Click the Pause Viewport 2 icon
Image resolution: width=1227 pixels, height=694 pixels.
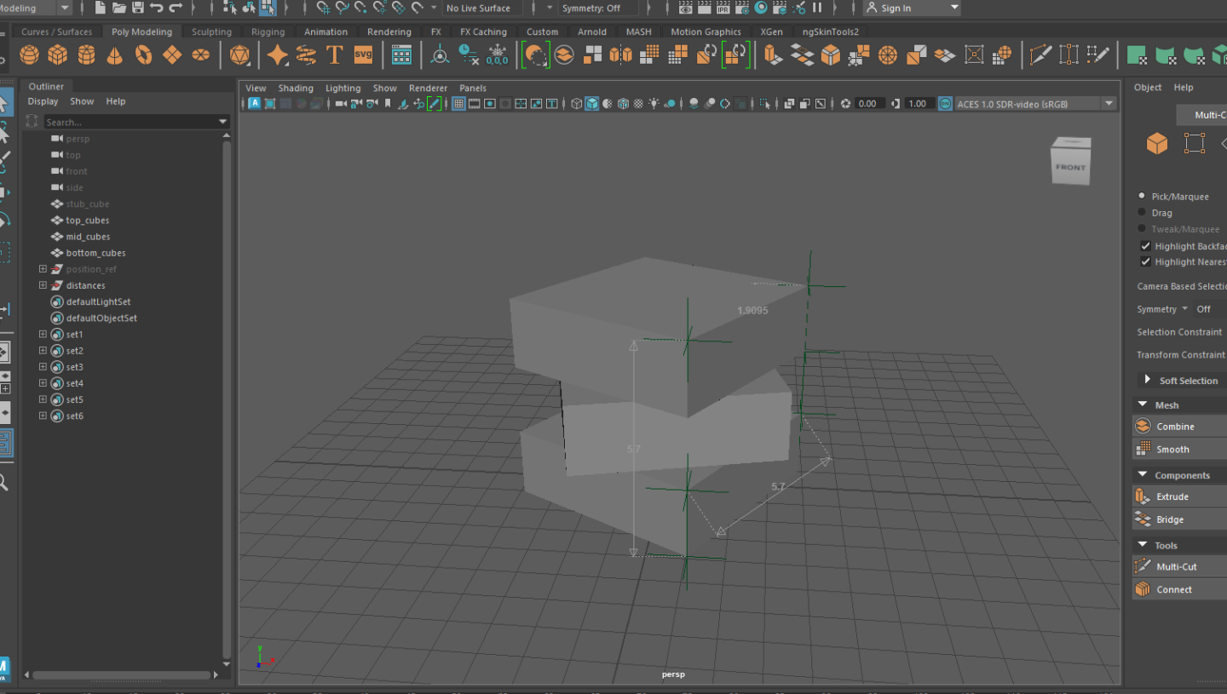[817, 8]
